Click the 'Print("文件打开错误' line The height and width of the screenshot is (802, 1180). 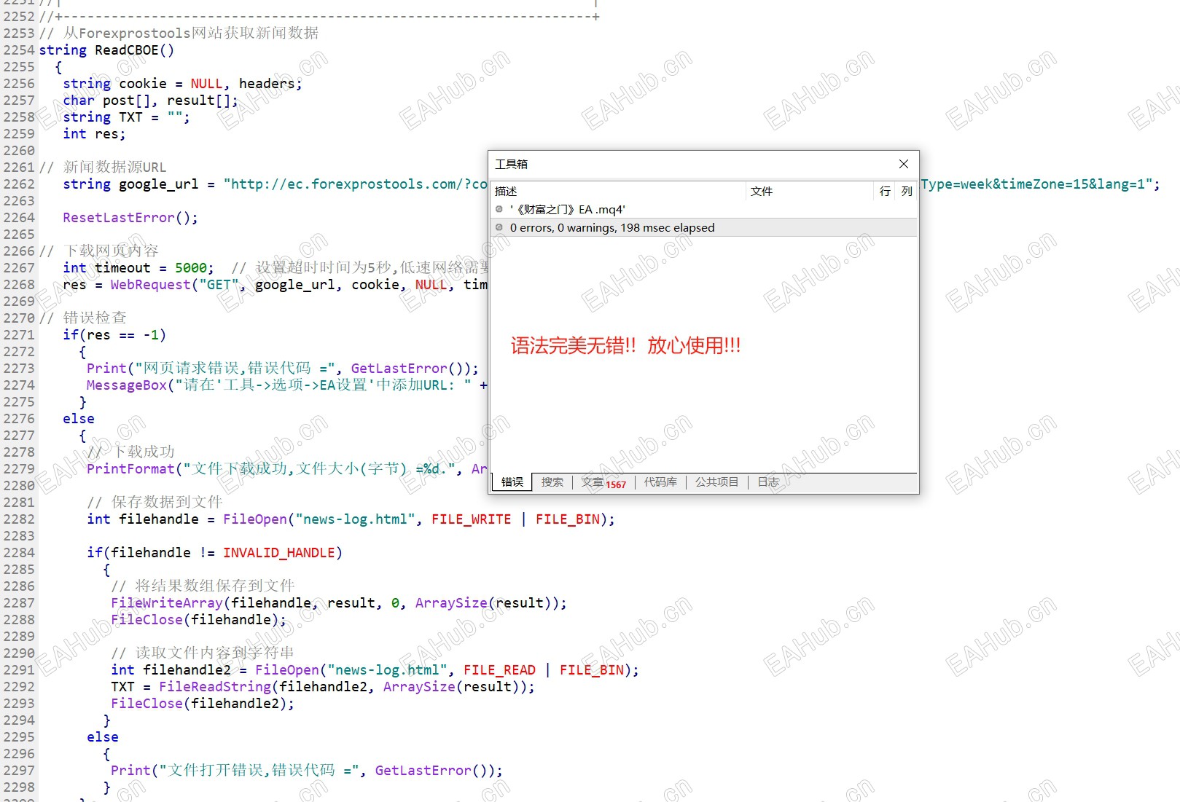coord(307,770)
